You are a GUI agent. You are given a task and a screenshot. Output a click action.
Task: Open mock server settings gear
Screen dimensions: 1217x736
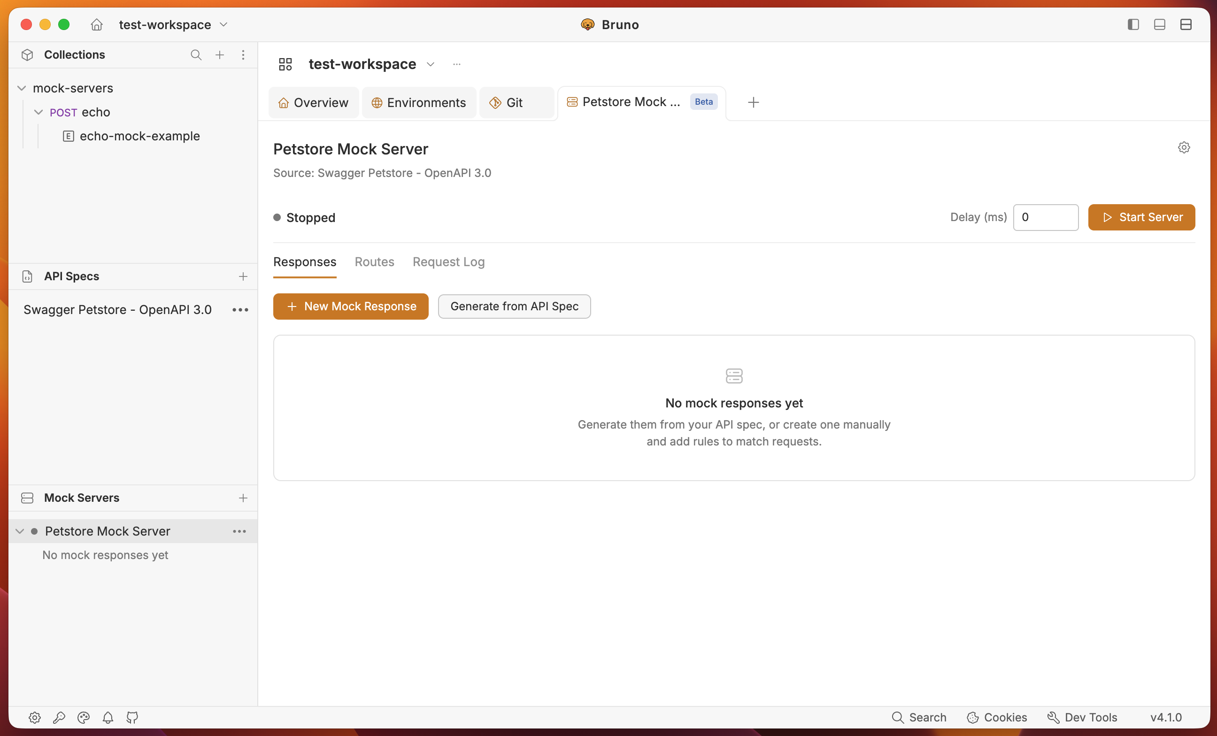click(1184, 147)
